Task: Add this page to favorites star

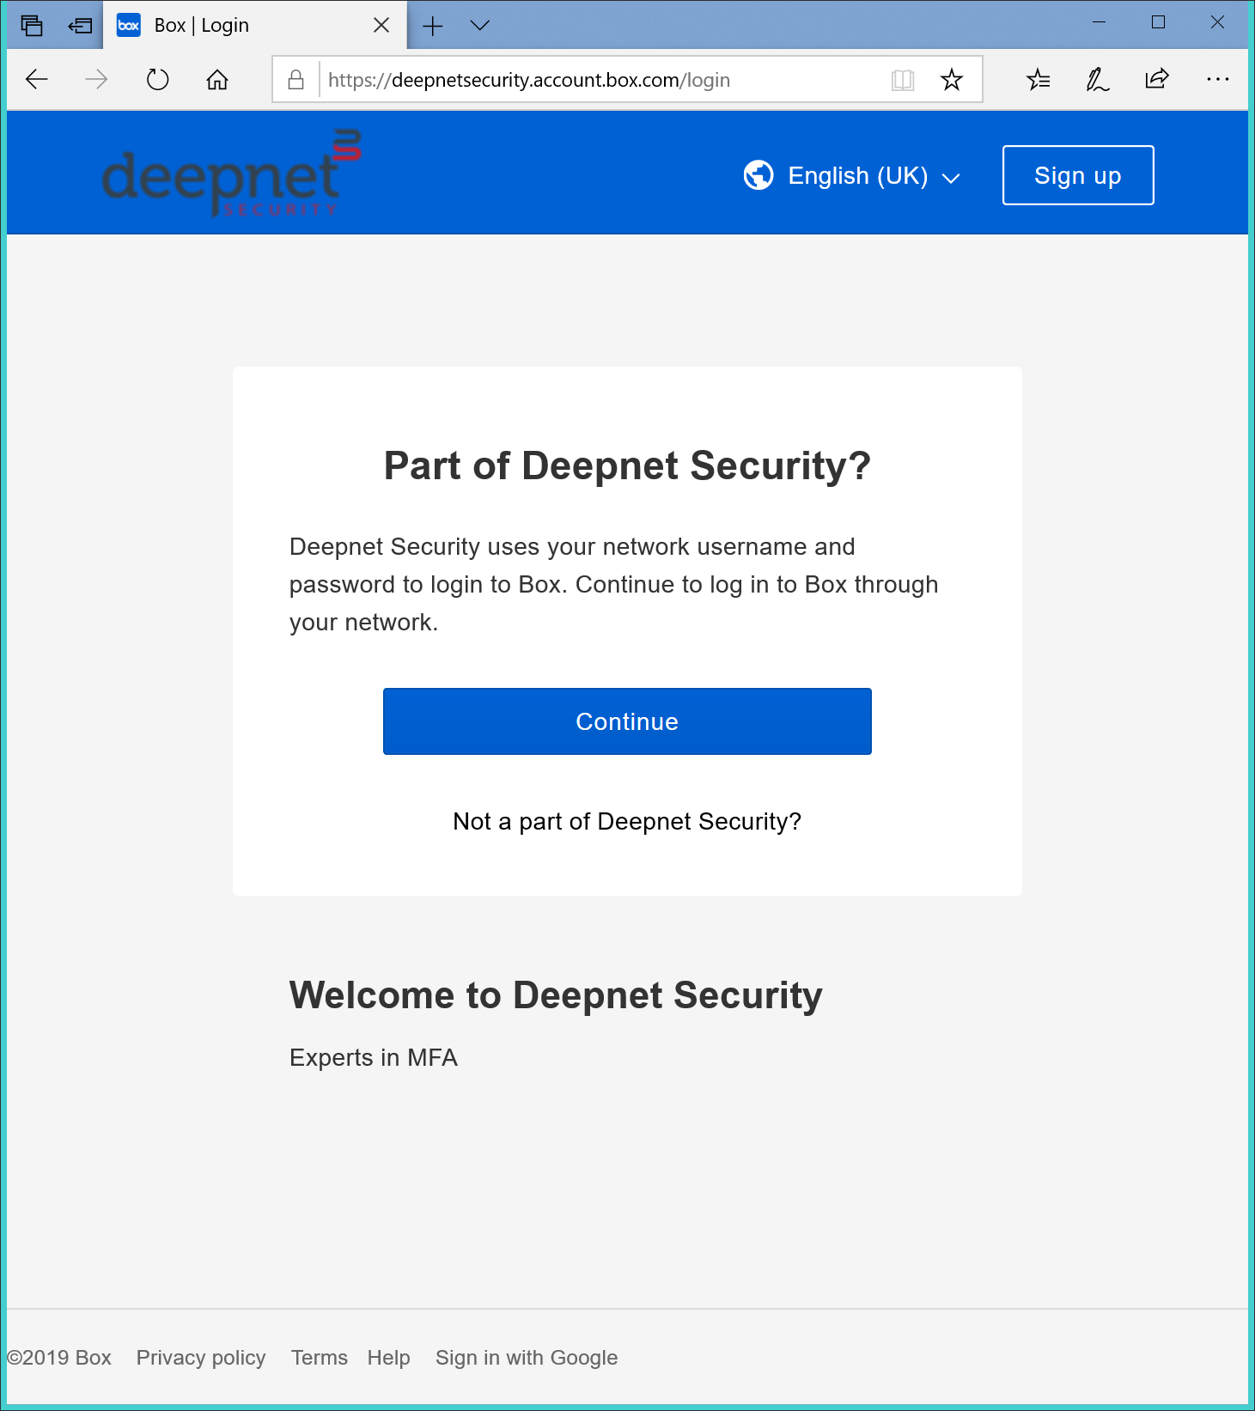Action: (952, 80)
